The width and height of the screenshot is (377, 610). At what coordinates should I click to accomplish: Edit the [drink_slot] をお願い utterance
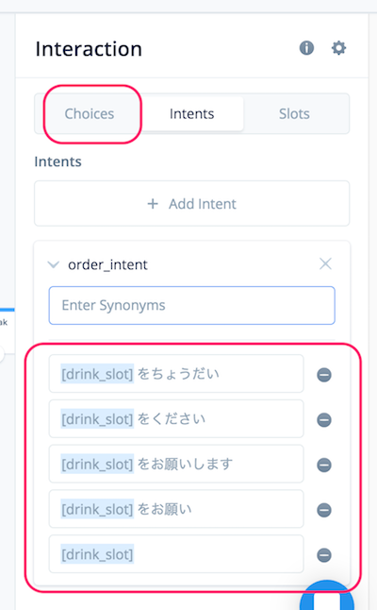[176, 509]
